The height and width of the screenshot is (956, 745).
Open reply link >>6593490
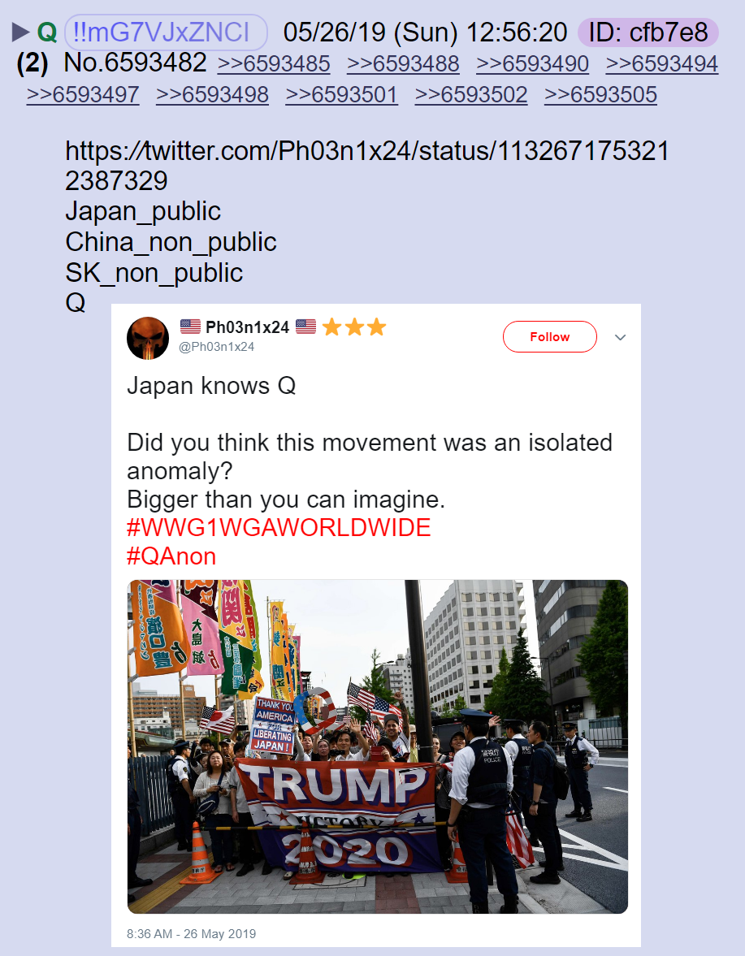(532, 64)
